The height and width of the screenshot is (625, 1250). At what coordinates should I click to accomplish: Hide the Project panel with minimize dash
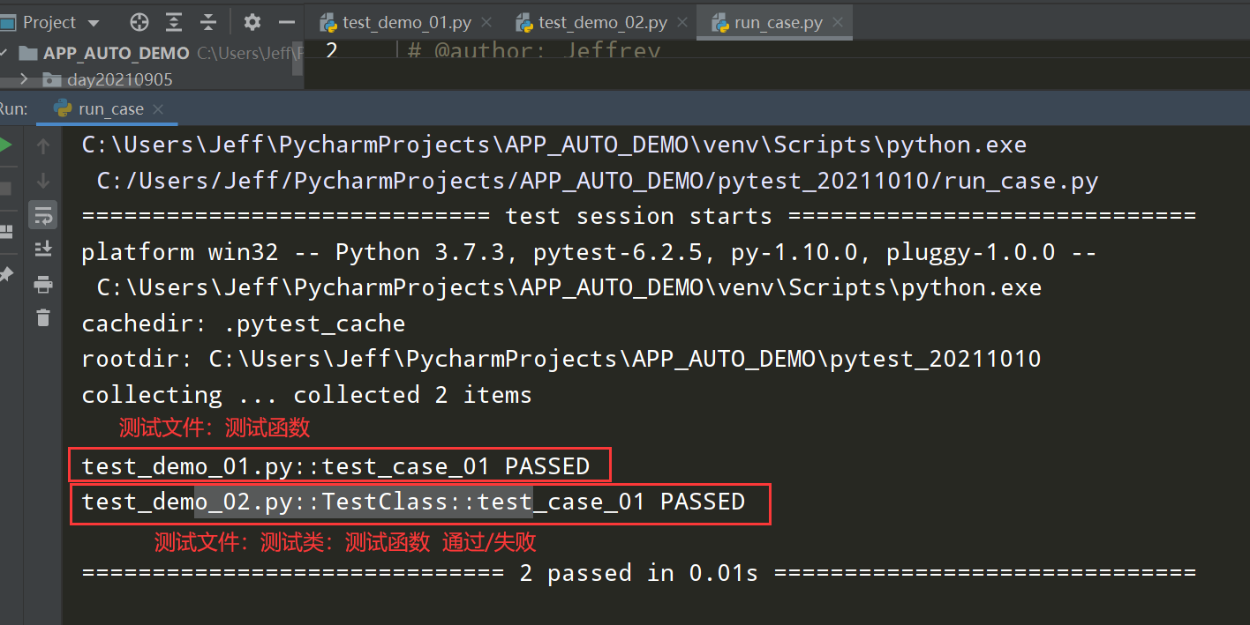coord(287,22)
